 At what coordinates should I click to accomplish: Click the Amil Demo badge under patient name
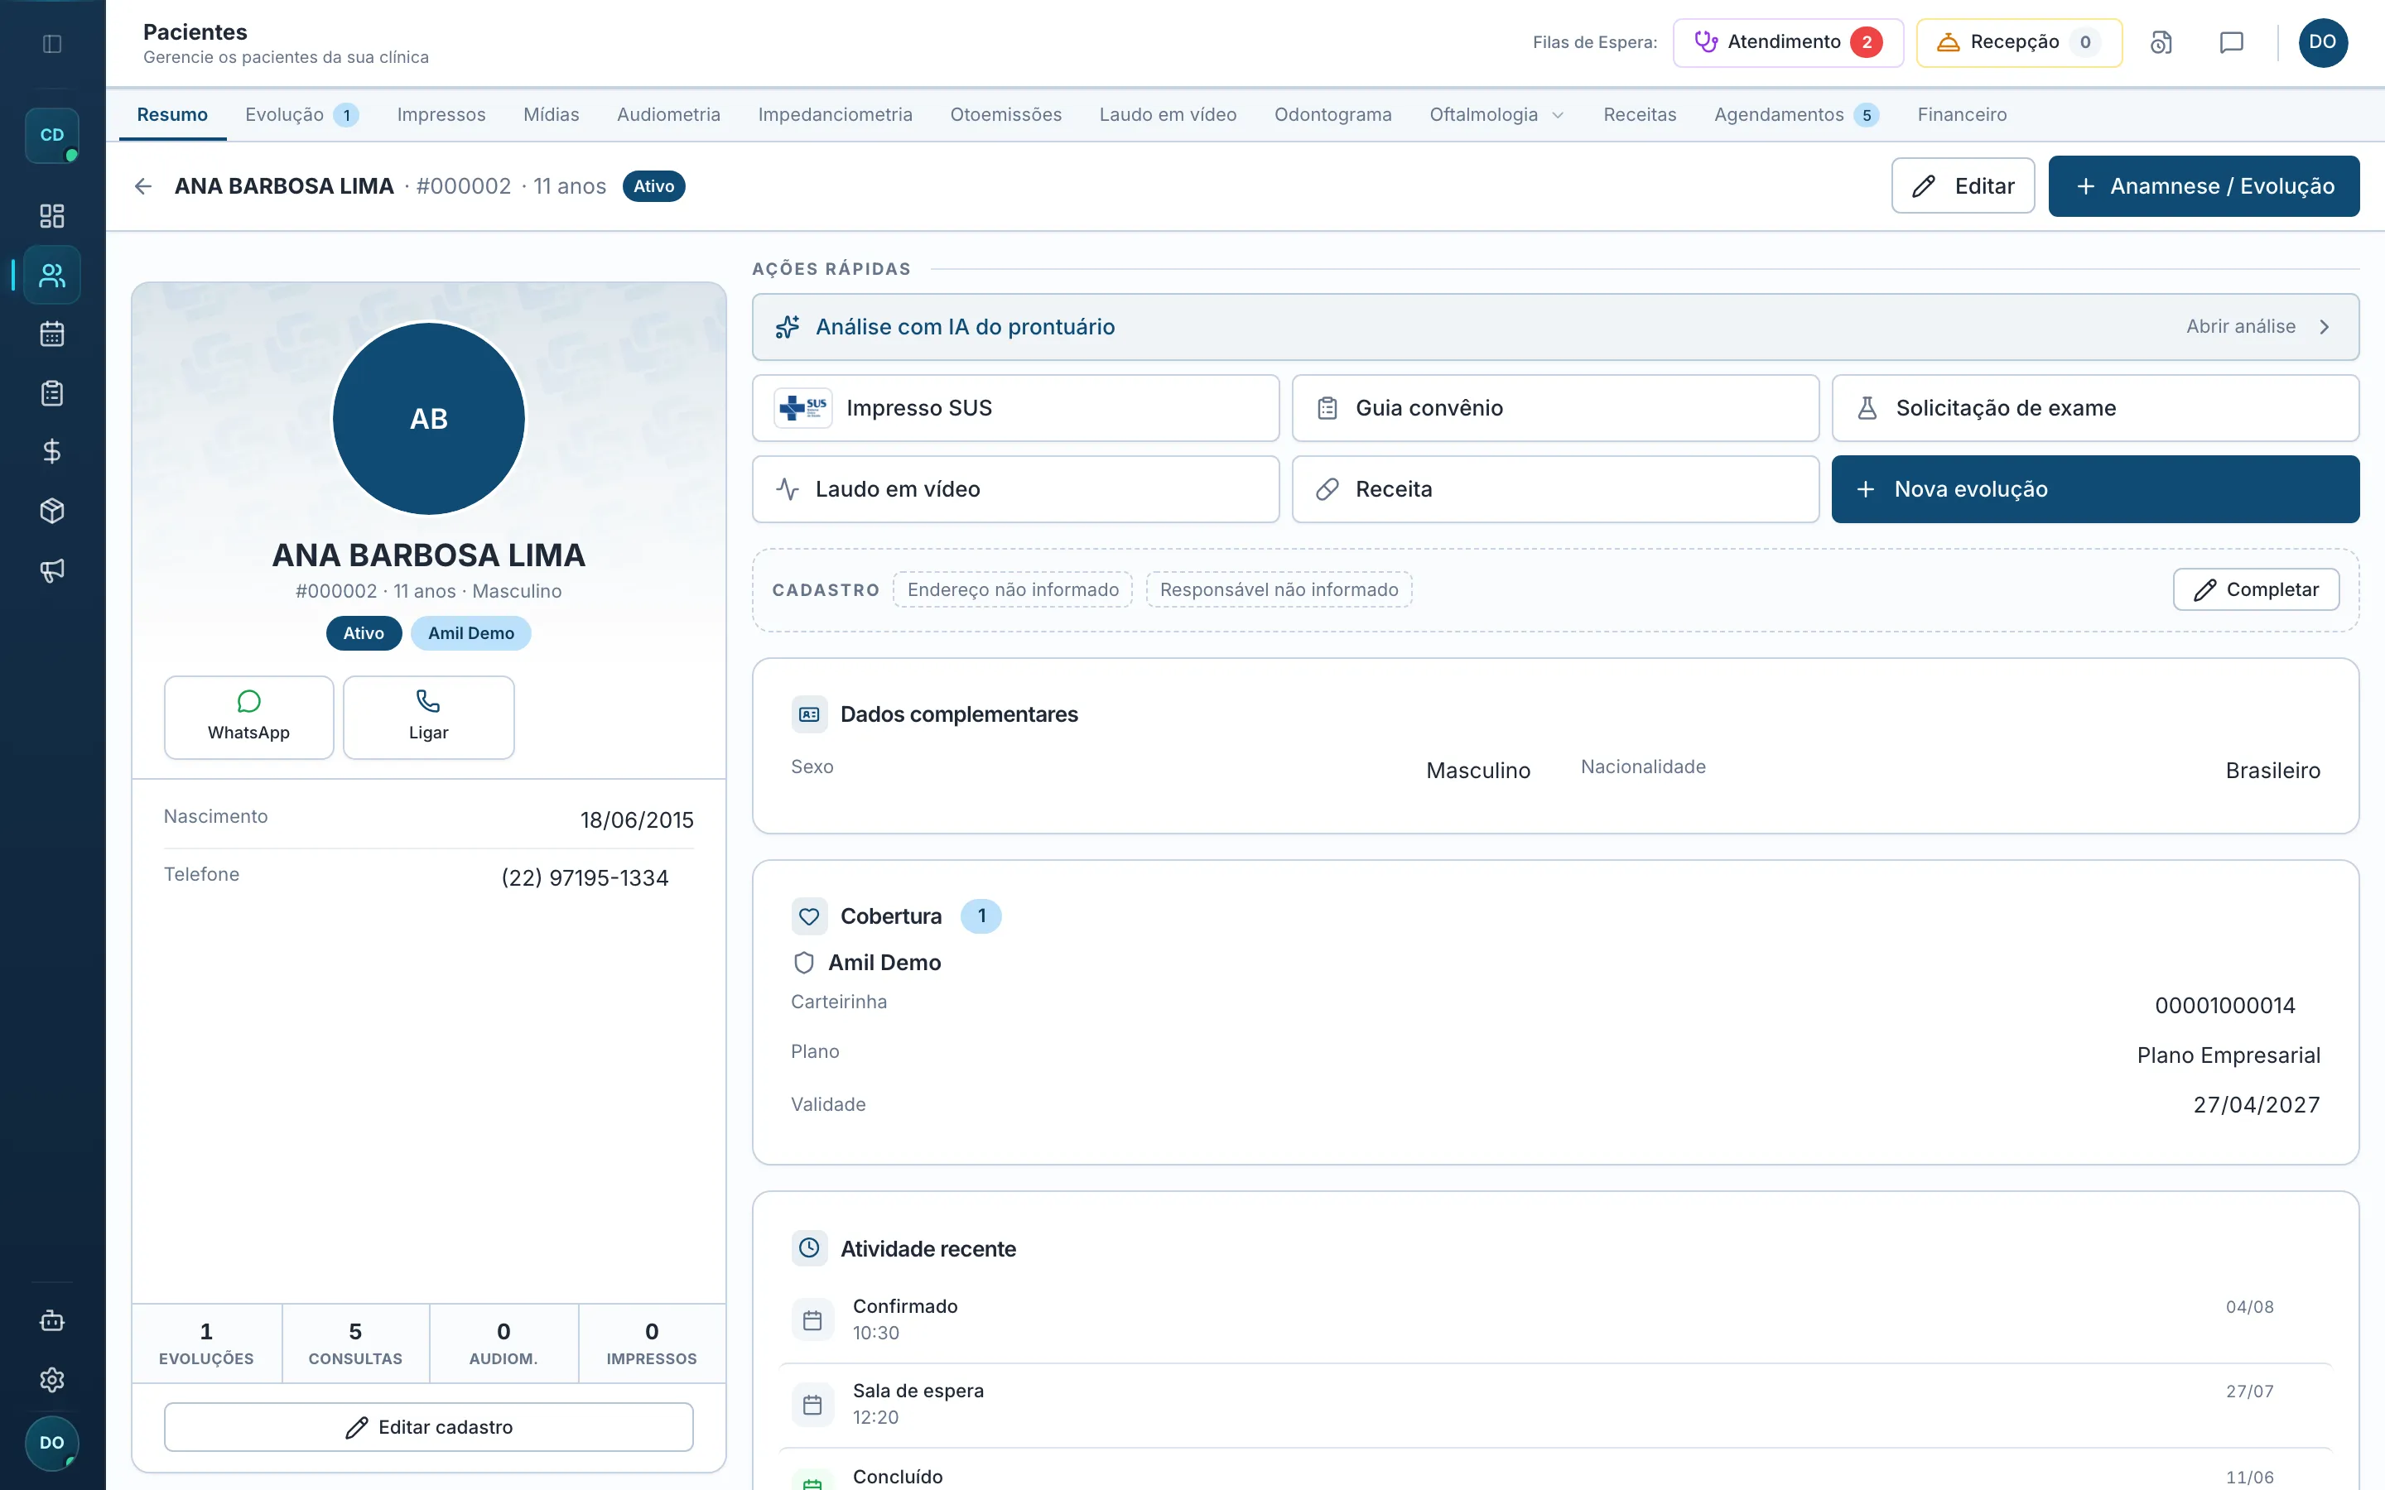[471, 633]
